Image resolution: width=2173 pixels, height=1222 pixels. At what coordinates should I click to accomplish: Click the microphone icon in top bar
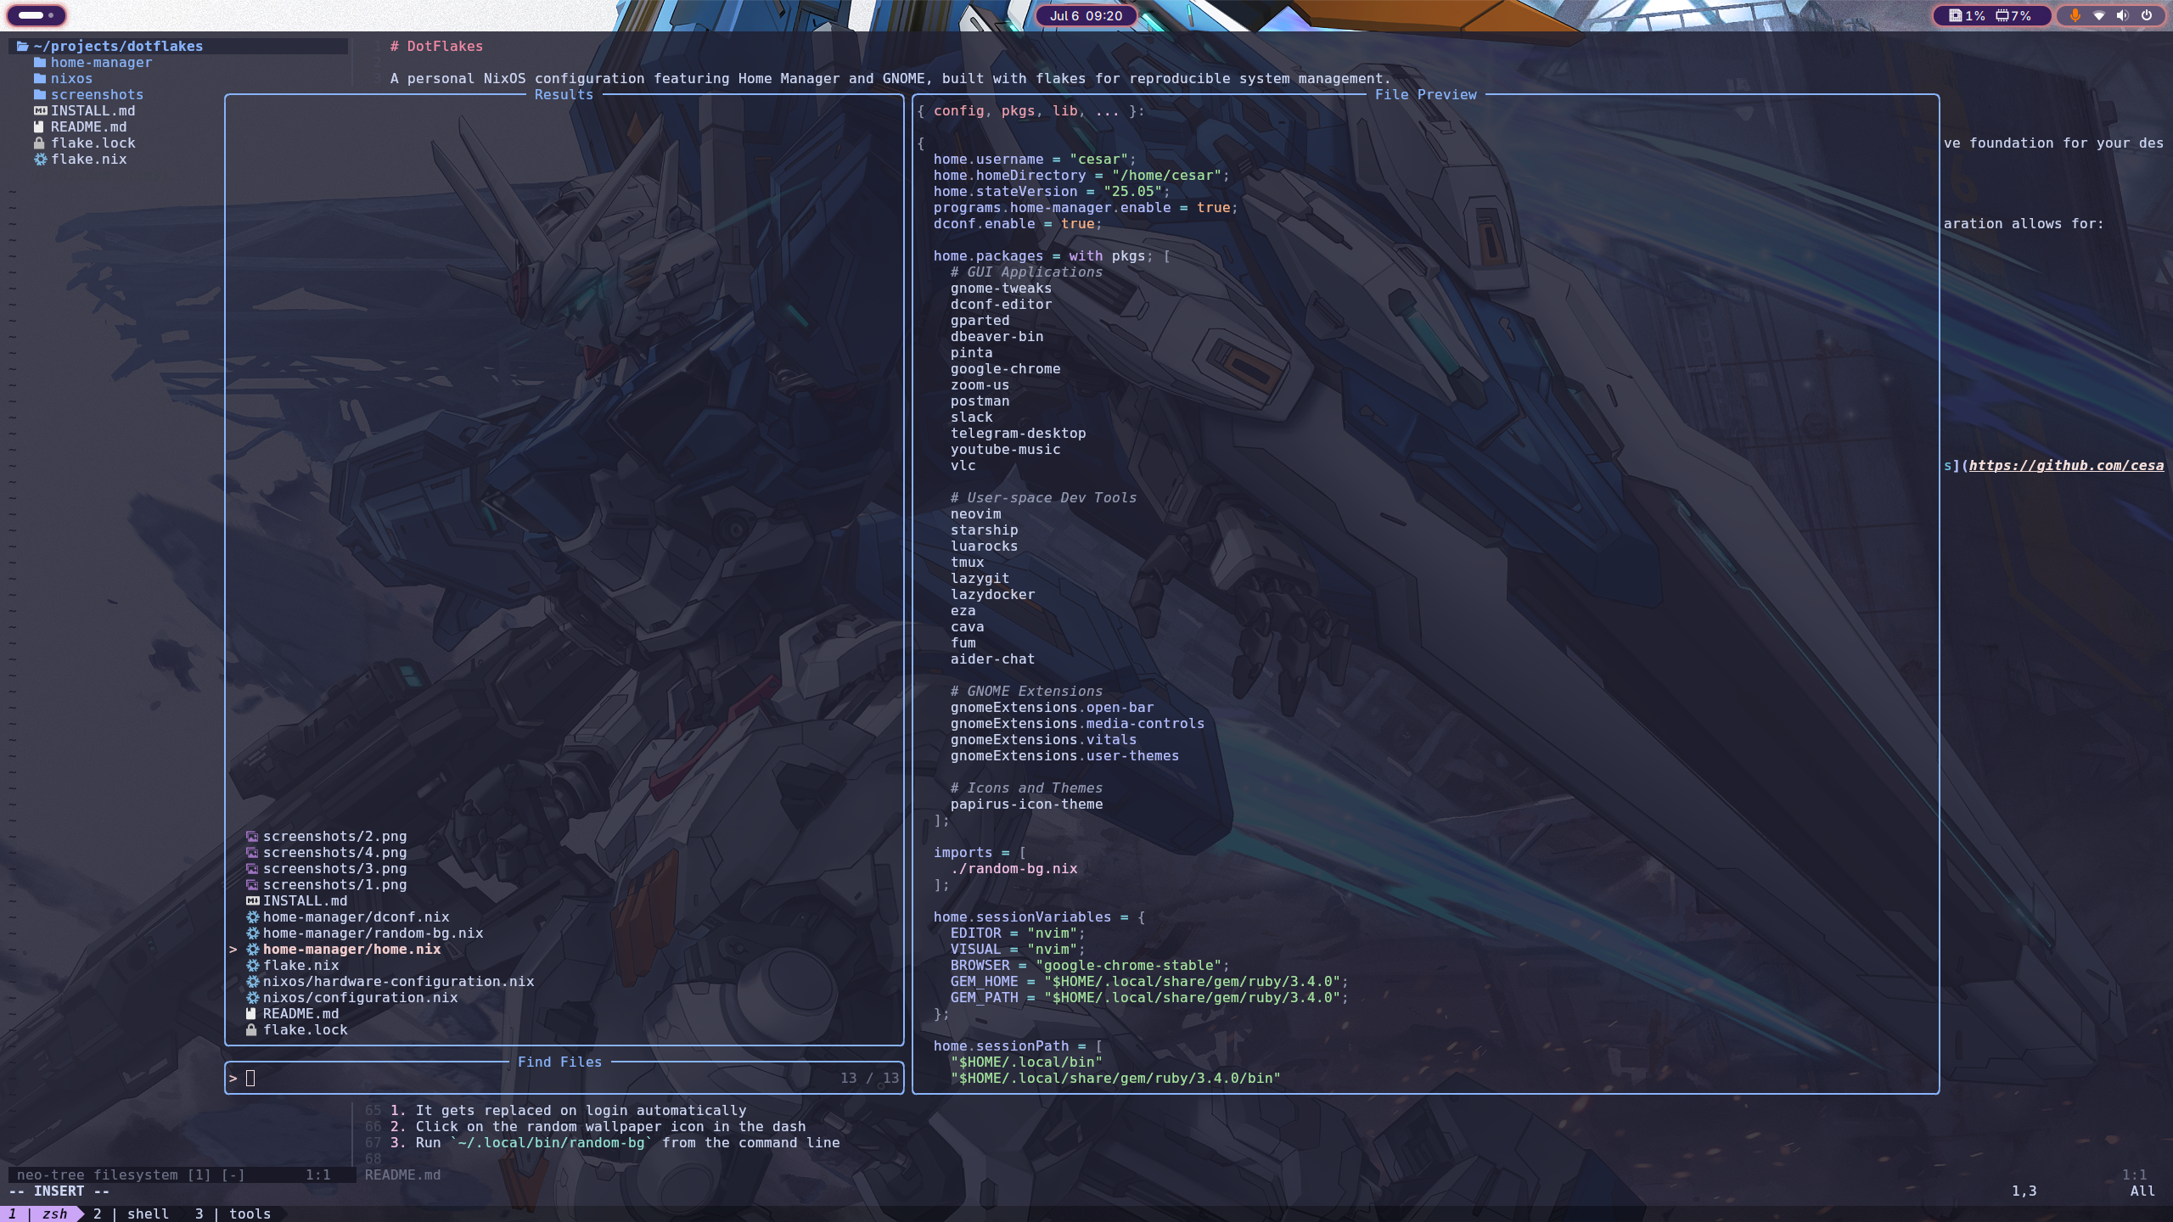tap(2075, 15)
